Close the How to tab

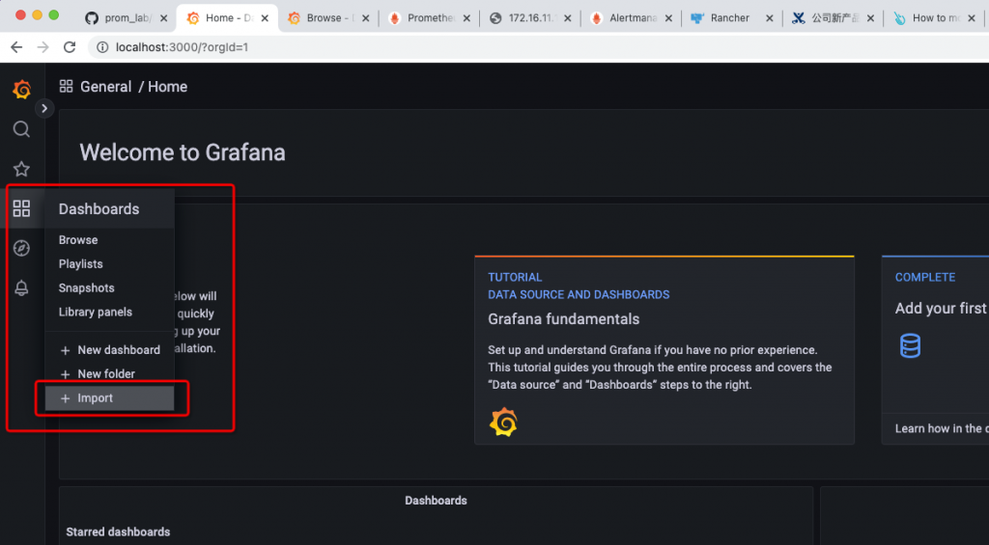click(971, 18)
